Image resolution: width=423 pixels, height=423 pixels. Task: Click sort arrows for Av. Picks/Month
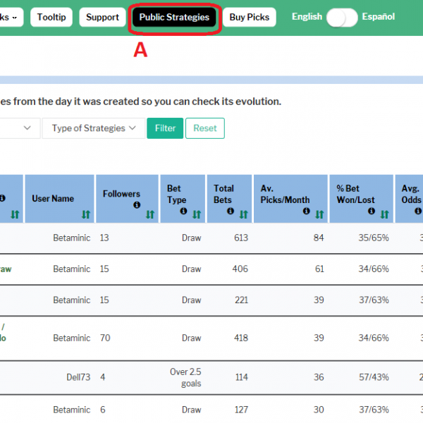coord(319,214)
